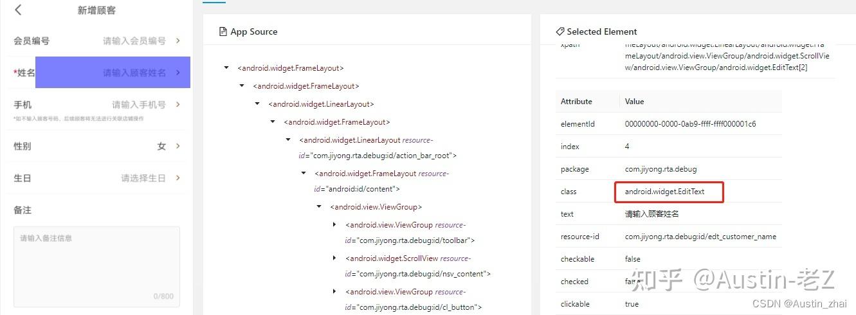Click the Selected Element tag icon
The image size is (856, 315).
560,32
